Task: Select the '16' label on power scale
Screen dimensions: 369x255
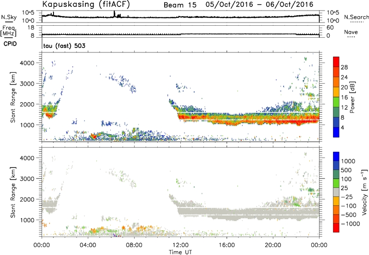Action: pos(344,98)
